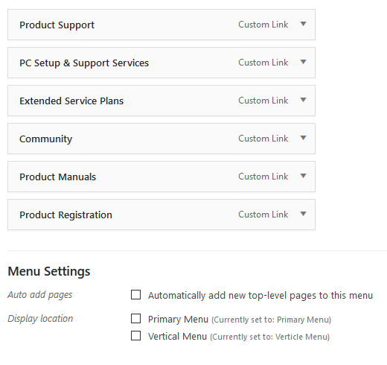387x365 pixels.
Task: Select the Product Support menu item title
Action: coord(57,25)
